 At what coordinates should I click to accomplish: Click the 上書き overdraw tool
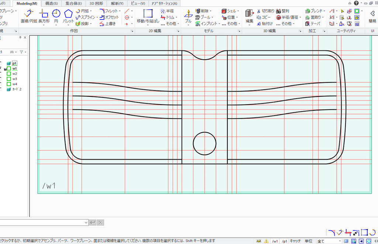(108, 24)
